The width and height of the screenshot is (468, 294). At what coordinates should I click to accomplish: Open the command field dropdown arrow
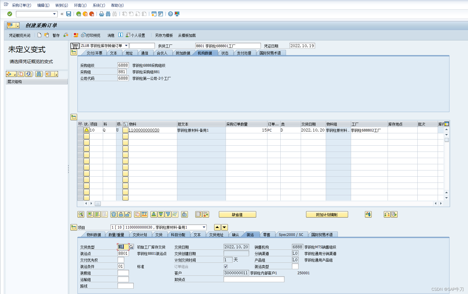pyautogui.click(x=54, y=14)
